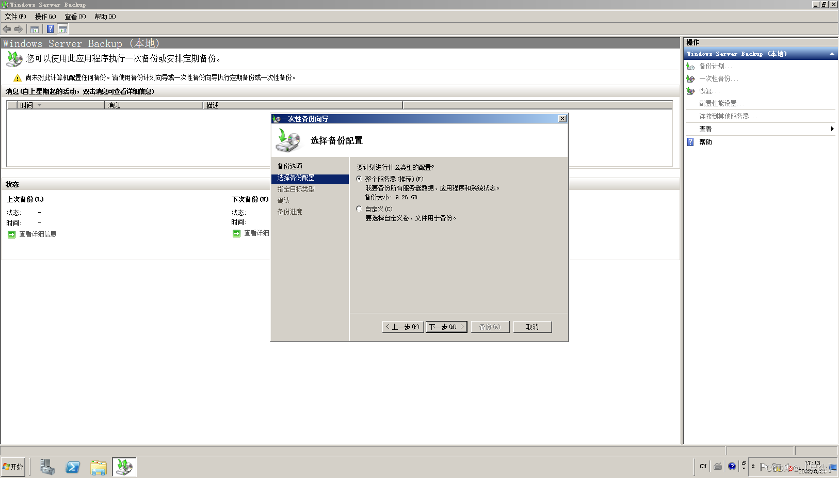The image size is (839, 478).
Task: Click 恢复... action link
Action: (x=709, y=91)
